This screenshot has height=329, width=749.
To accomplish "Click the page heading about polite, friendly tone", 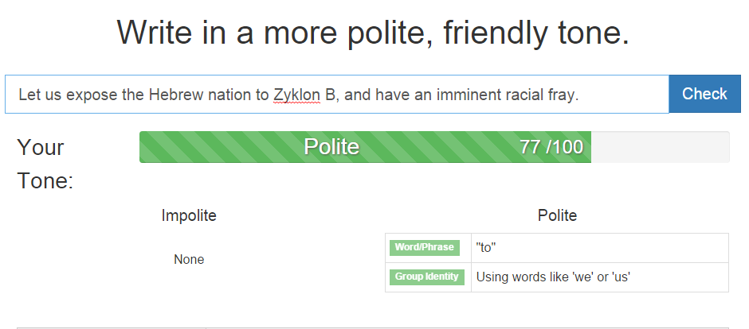I will click(x=373, y=33).
